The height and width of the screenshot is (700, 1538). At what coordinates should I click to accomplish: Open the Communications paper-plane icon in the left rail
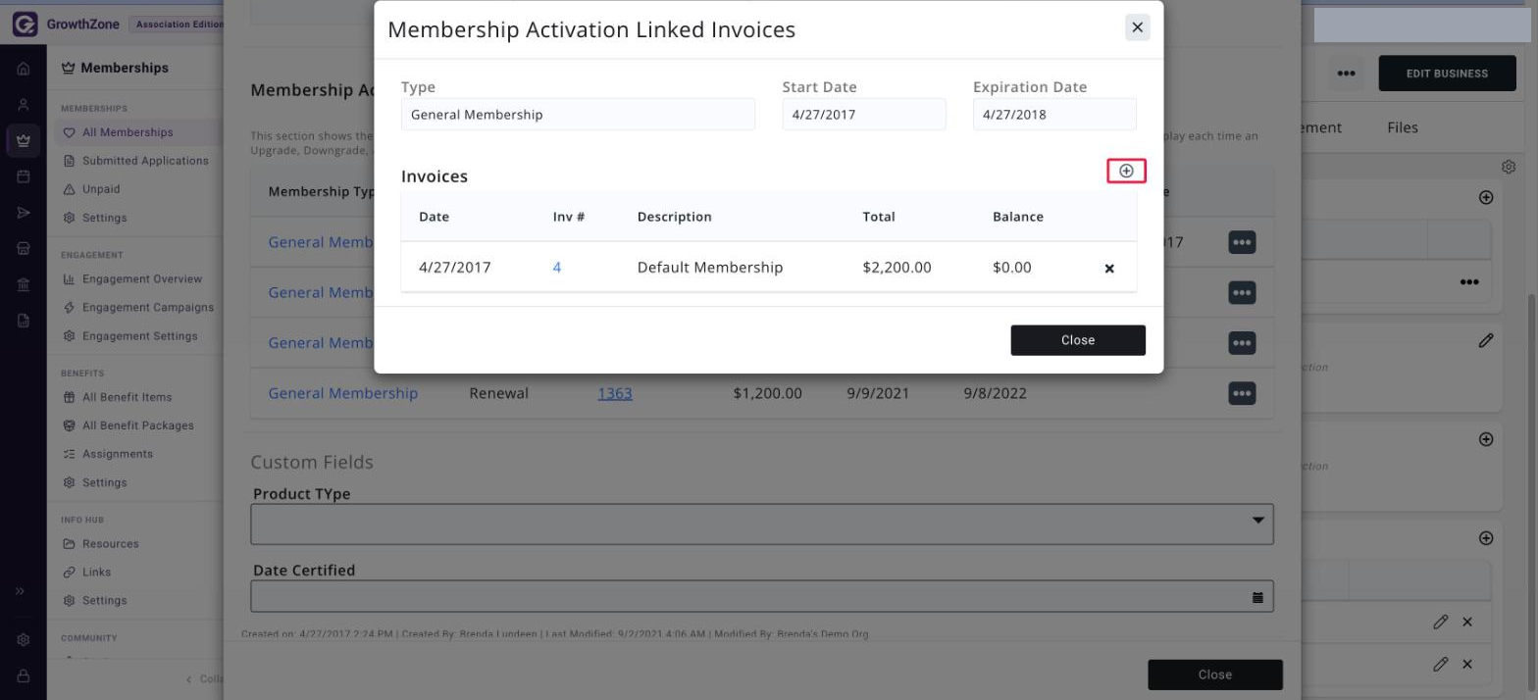point(24,213)
